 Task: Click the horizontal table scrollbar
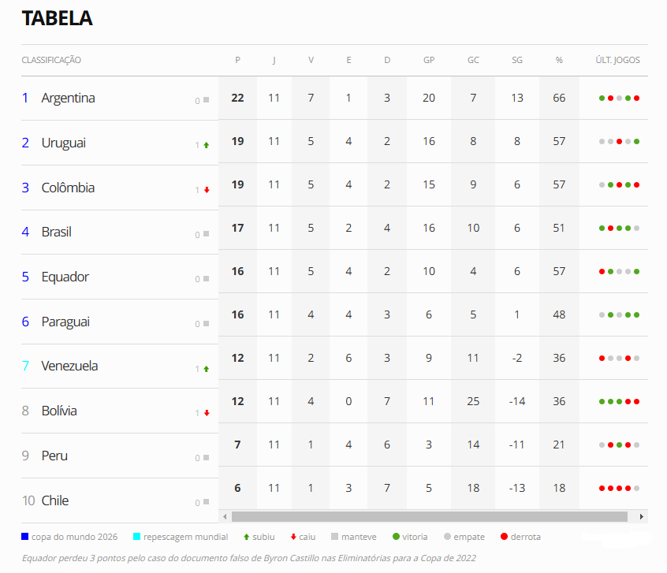point(429,516)
